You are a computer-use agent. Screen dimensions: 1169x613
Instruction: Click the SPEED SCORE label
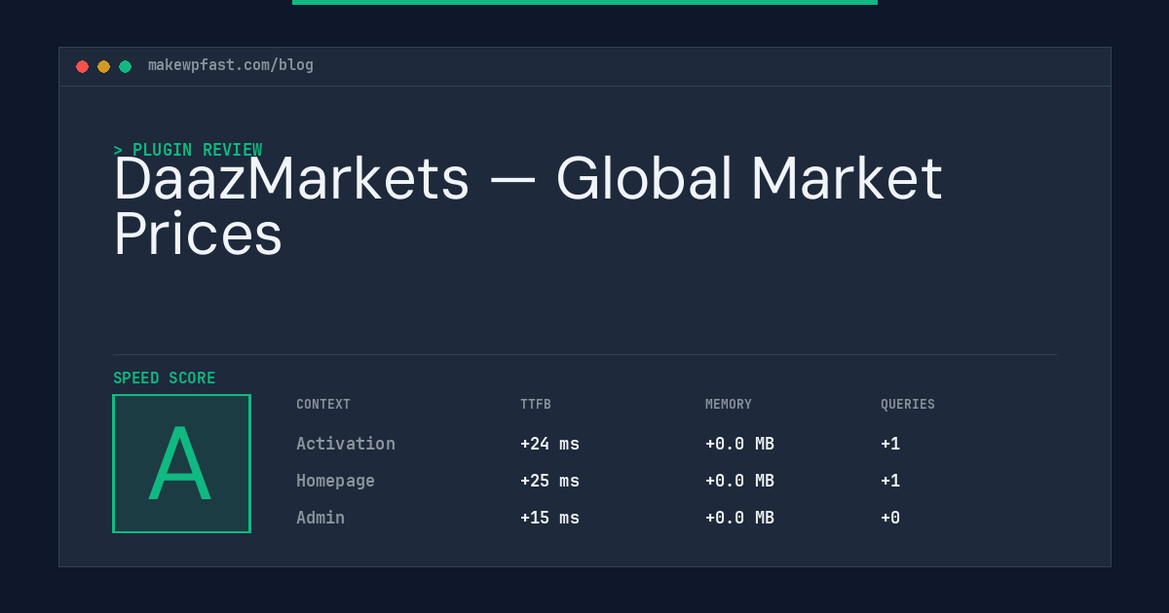click(x=165, y=379)
